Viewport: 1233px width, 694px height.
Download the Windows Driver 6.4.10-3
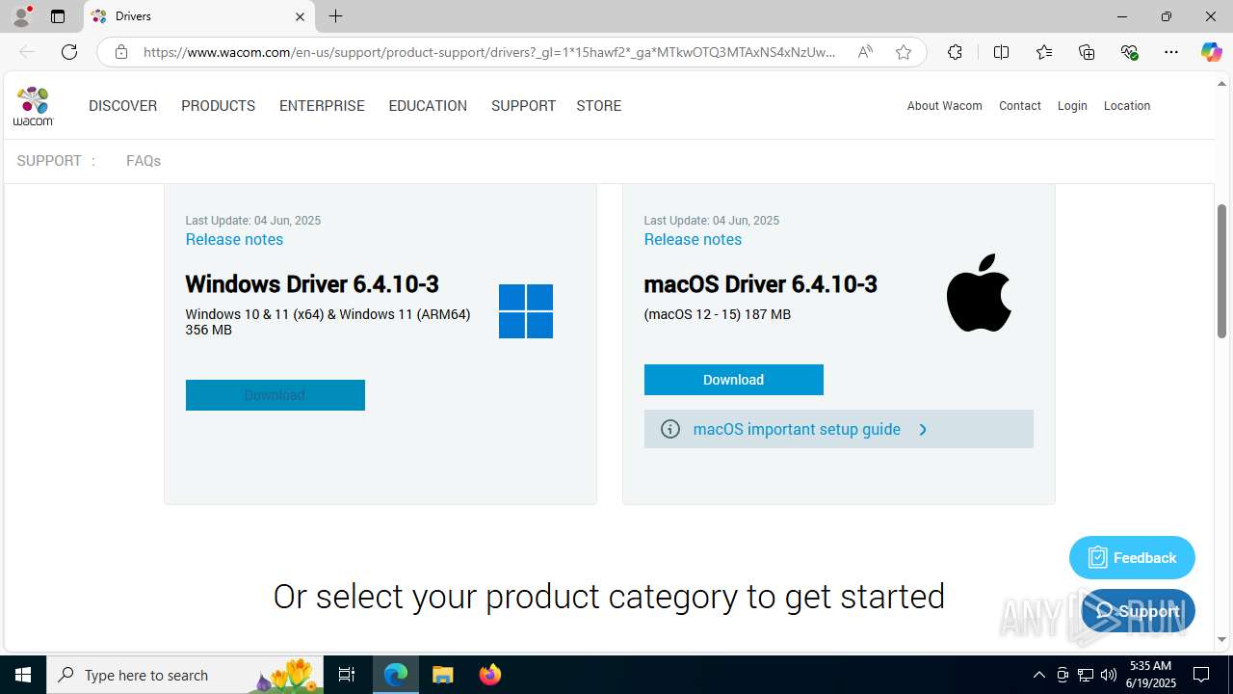click(275, 395)
